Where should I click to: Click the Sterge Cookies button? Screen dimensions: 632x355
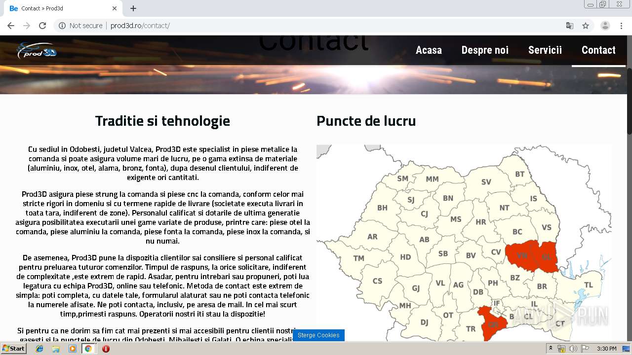(318, 335)
